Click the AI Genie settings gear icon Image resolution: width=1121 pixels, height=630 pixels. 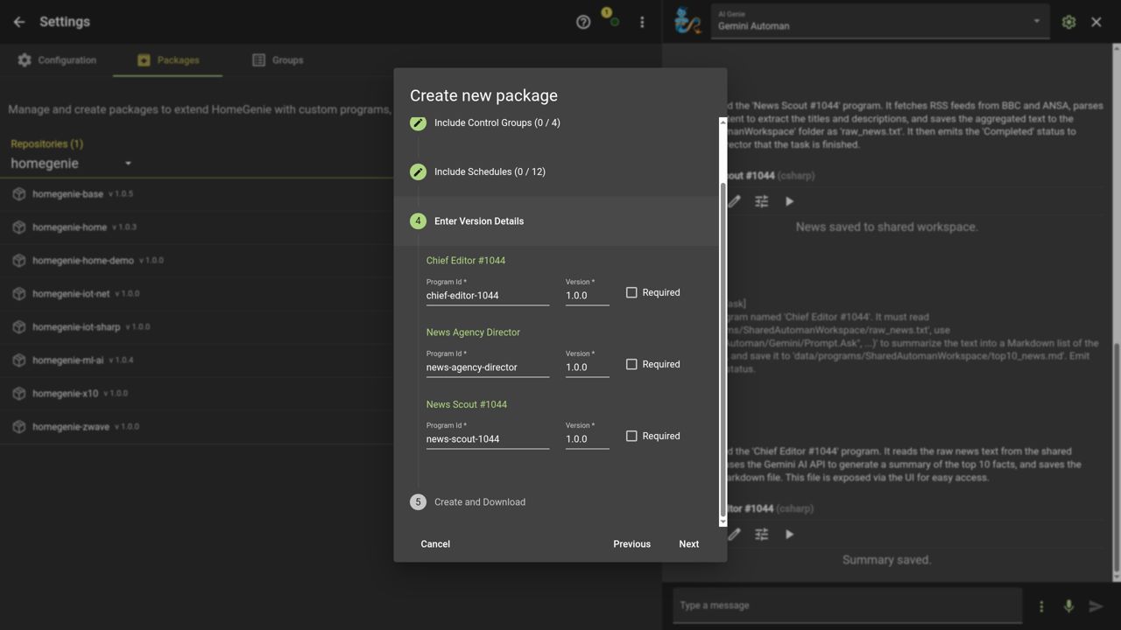pyautogui.click(x=1068, y=22)
